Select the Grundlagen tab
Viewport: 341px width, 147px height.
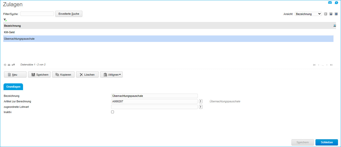[13, 87]
